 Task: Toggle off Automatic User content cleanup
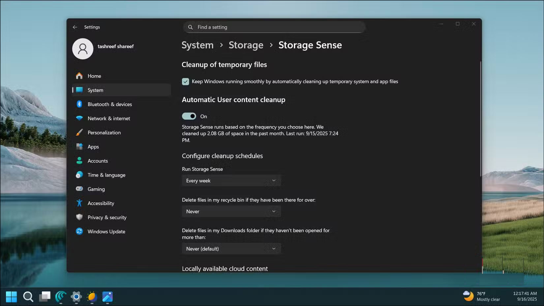point(189,116)
